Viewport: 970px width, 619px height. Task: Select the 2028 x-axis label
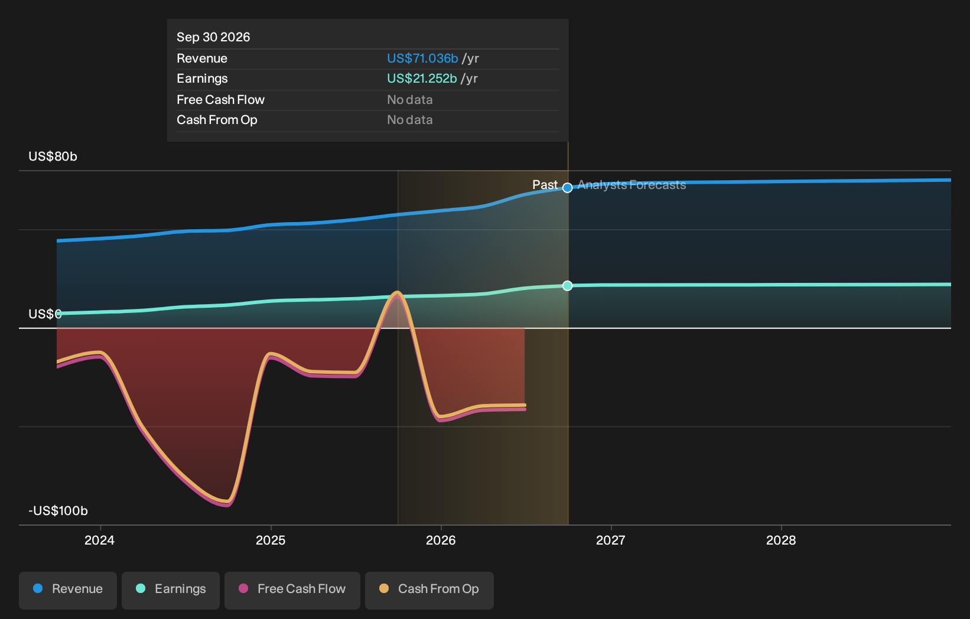781,540
